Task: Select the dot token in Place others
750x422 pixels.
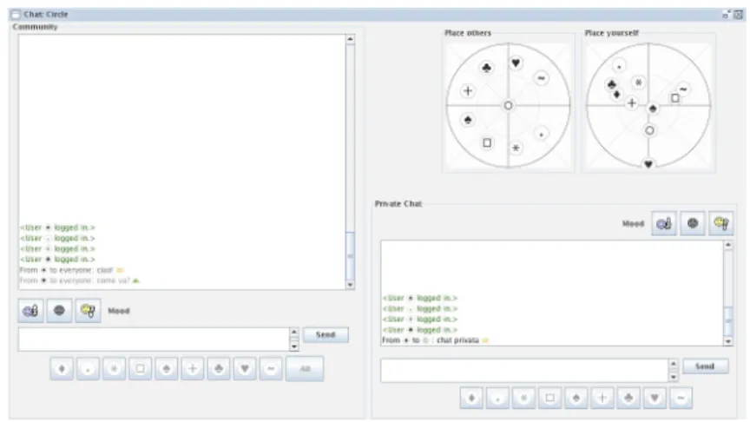Action: pos(542,135)
